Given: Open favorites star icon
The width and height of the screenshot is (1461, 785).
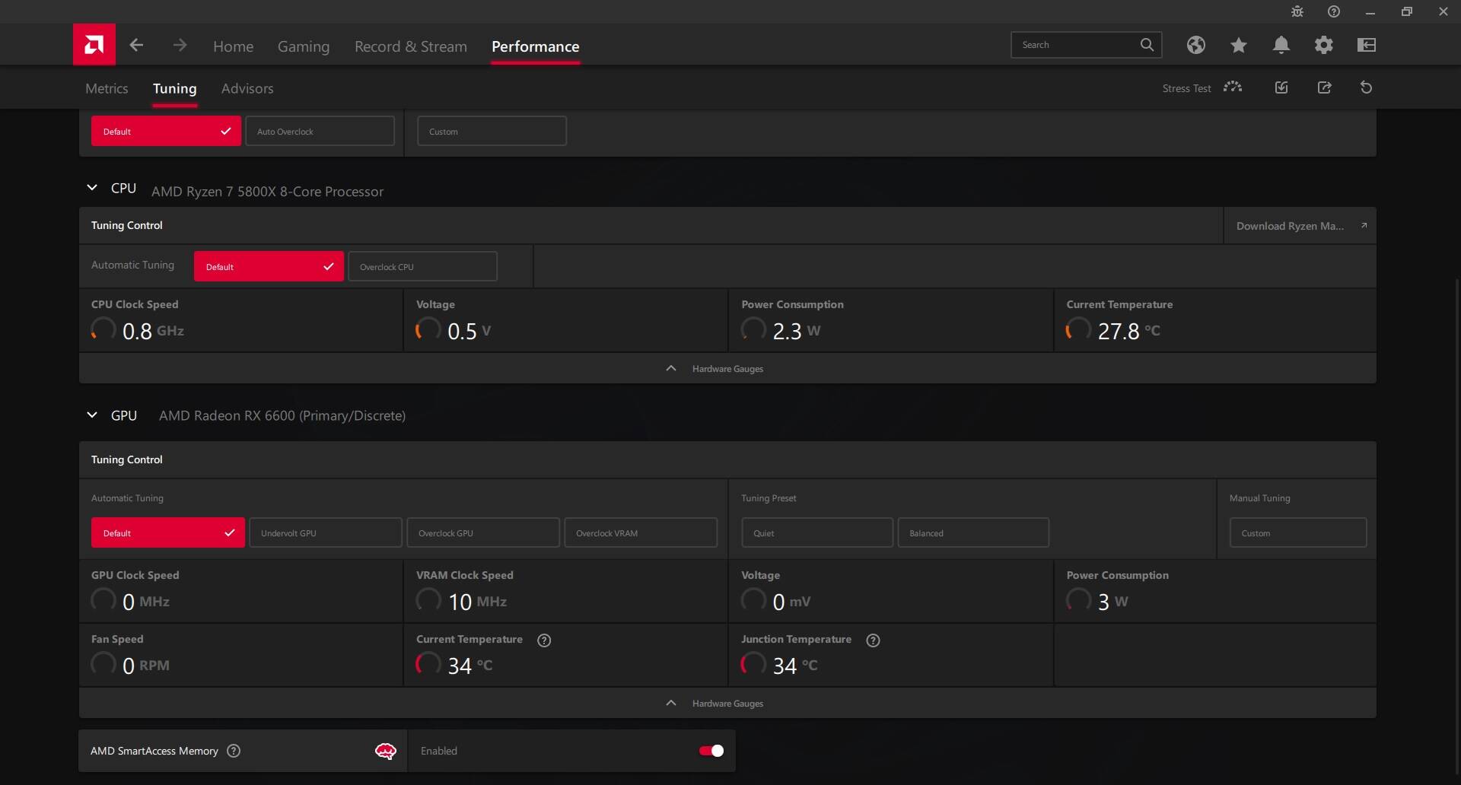Looking at the screenshot, I should click(x=1238, y=46).
